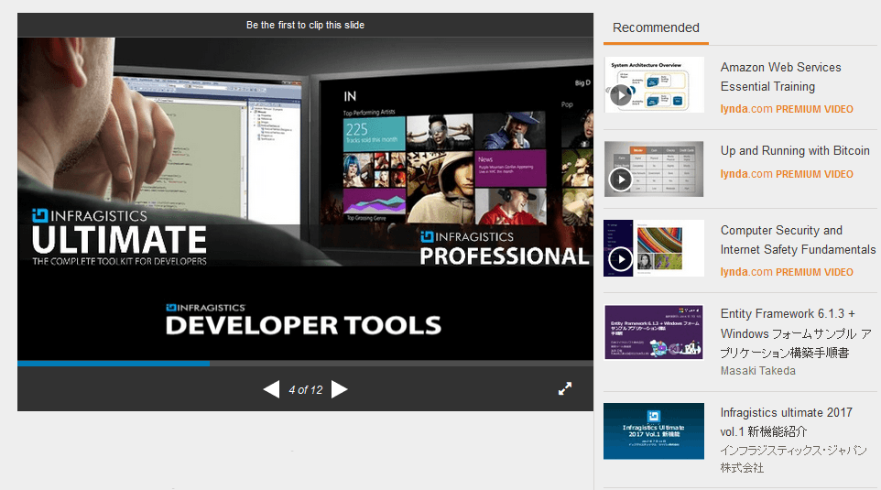Open fullscreen view with expand icon
This screenshot has width=881, height=490.
[565, 389]
